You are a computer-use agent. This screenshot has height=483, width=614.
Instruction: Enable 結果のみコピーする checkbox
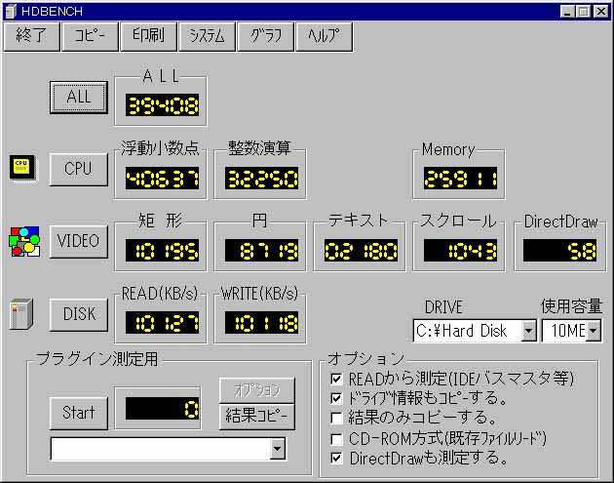coord(336,418)
